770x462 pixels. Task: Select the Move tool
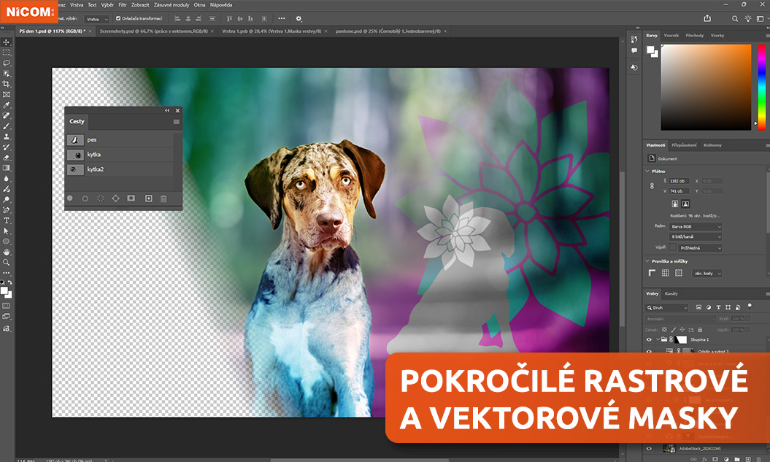(7, 42)
